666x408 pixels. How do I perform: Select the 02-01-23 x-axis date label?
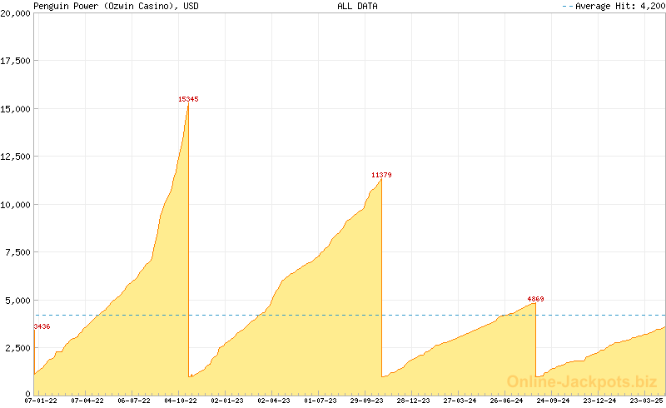click(x=227, y=401)
